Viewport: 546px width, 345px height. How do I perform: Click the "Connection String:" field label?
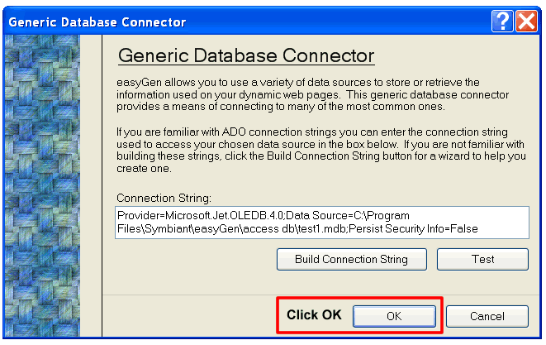164,198
